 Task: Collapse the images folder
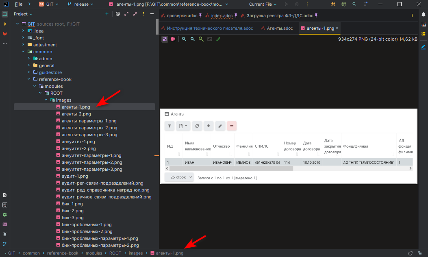coord(46,100)
